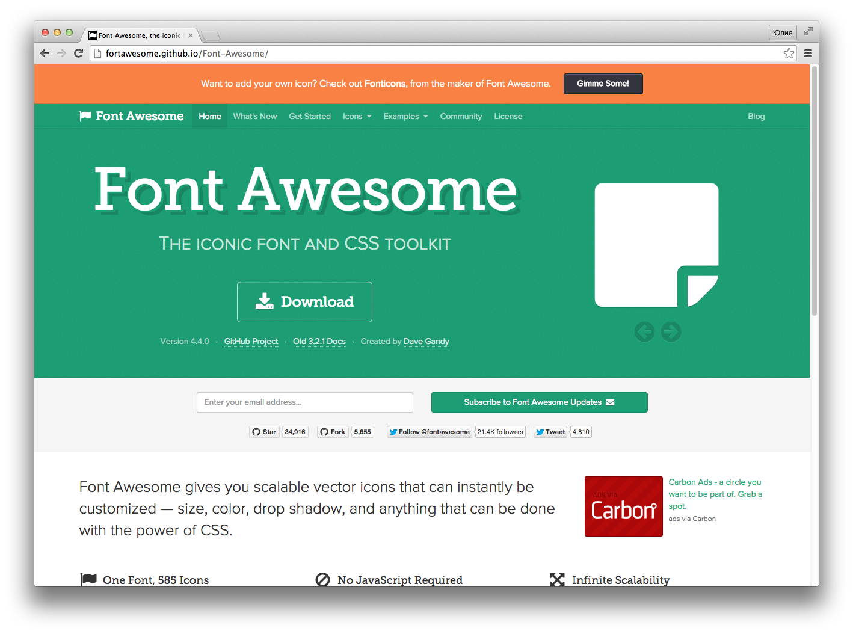Screen dimensions: 853x634
Task: Click the Carbon ad thumbnail
Action: (623, 506)
